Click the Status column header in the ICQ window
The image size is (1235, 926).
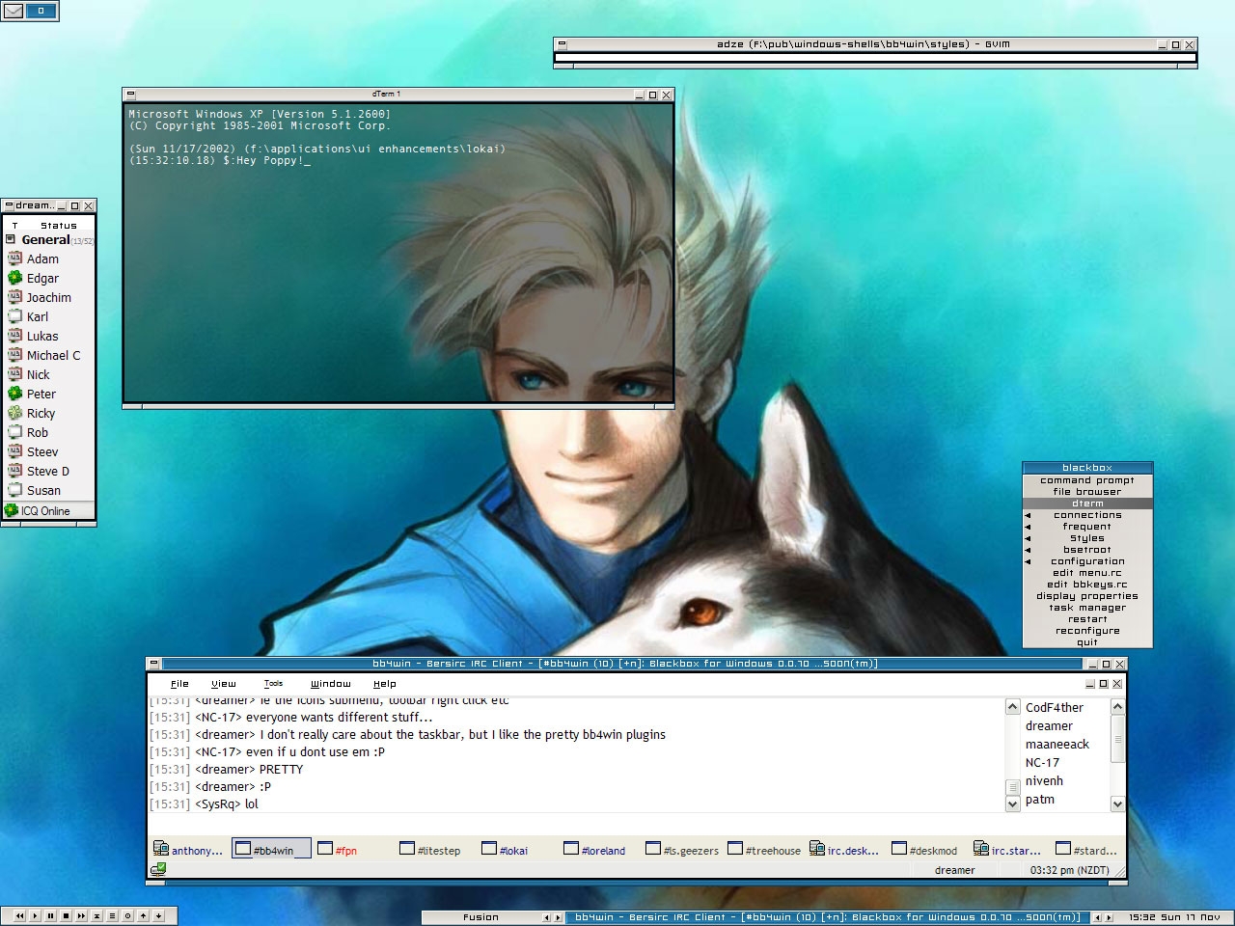tap(59, 226)
